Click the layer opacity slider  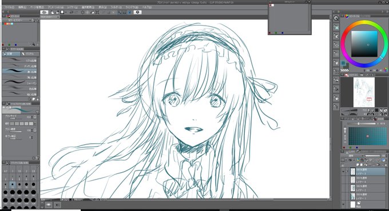pos(372,156)
